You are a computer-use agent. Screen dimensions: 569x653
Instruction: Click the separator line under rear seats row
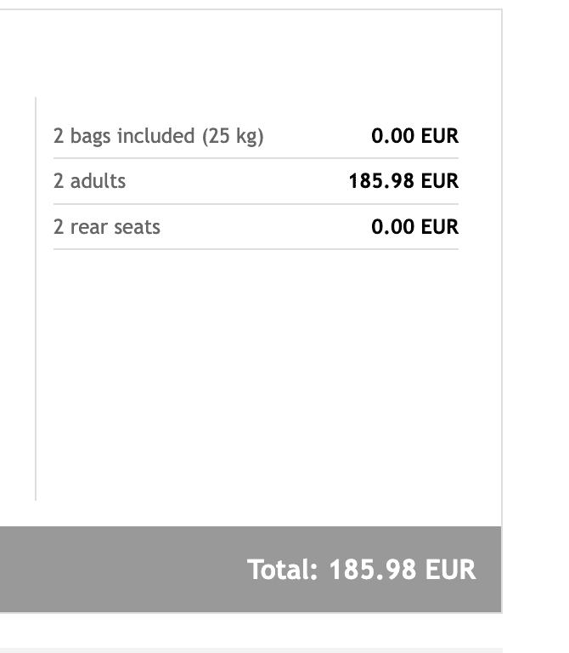coord(256,249)
